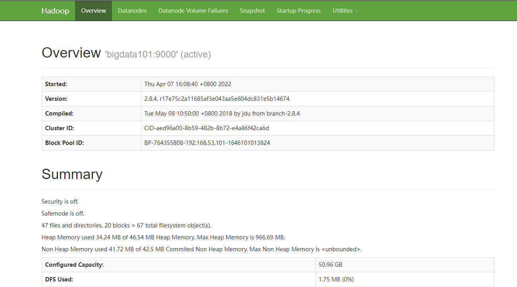Click the Compiled: row label
517x287 pixels.
point(60,114)
